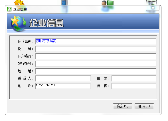This screenshot has height=121, width=168.
Task: Open the gear desktop icon behind dialog
Action: [19, 3]
